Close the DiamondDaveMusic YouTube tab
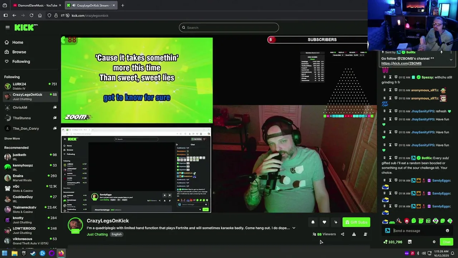Screen dimensions: 458x258 pos(60,5)
